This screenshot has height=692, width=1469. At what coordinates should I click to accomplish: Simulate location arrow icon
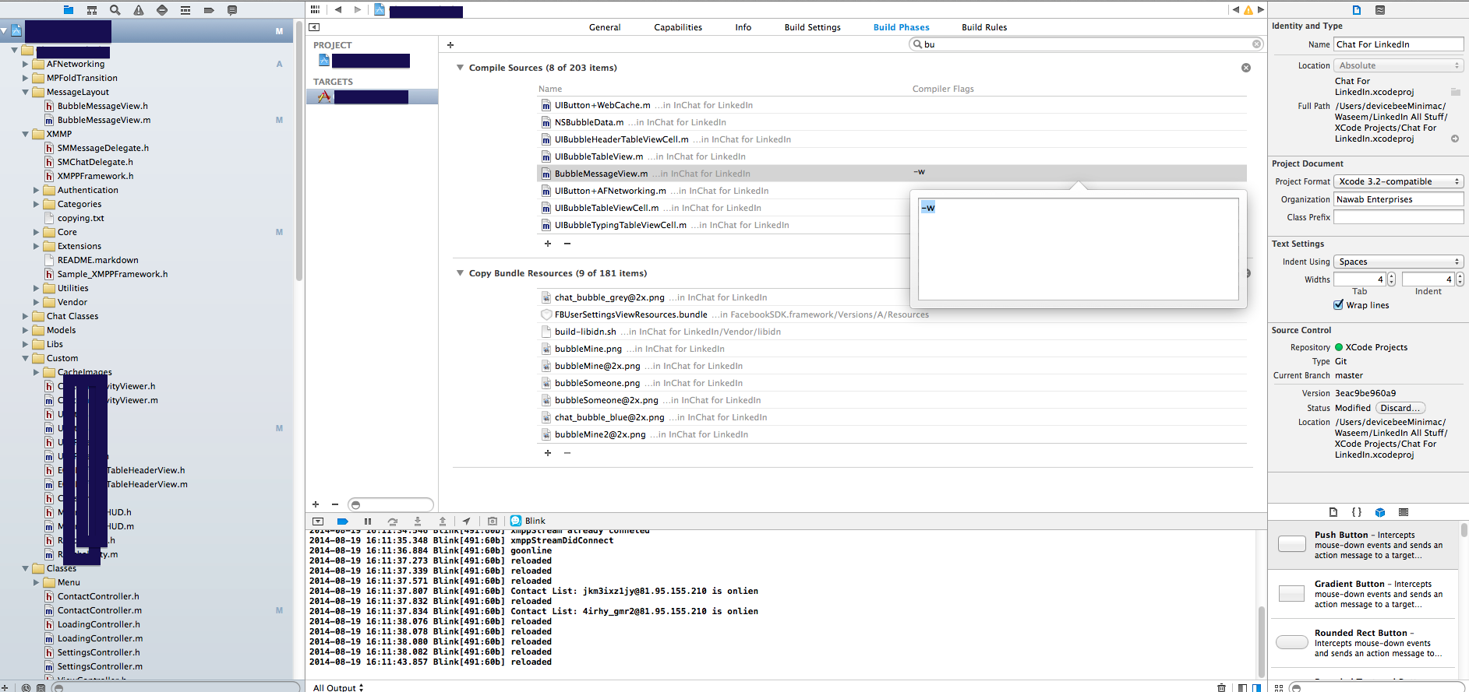466,522
